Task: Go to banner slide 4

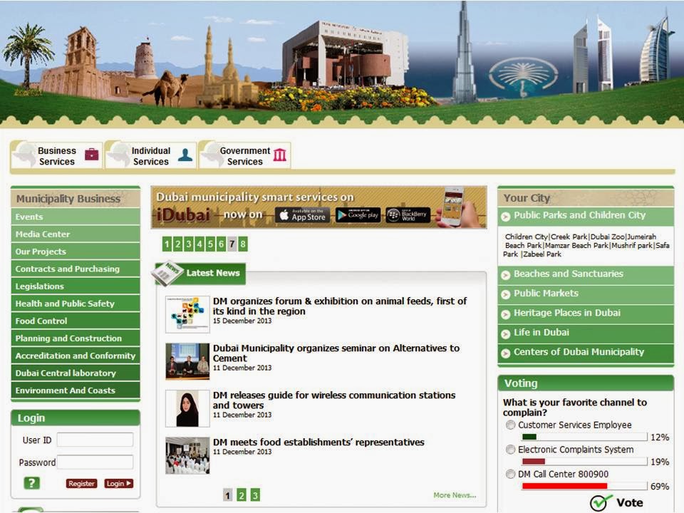Action: pos(199,244)
